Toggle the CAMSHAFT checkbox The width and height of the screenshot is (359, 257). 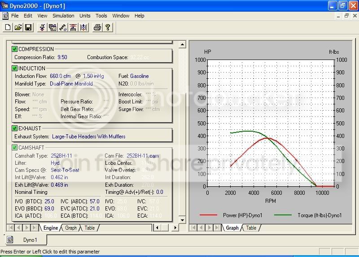pos(15,148)
